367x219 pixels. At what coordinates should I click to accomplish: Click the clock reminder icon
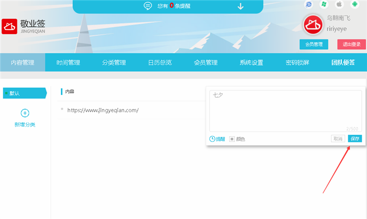click(212, 139)
